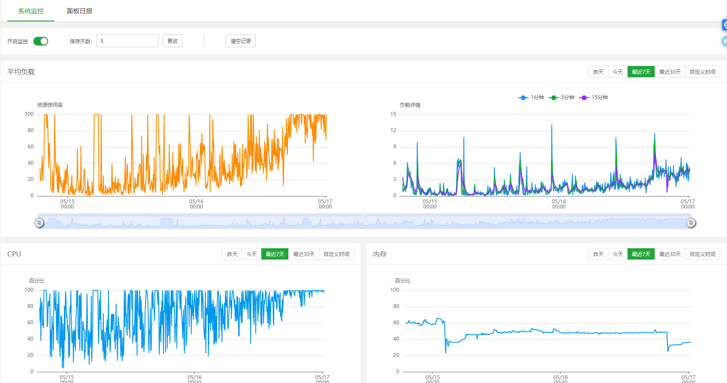Click the 更改 button
Viewport: 727px width, 383px height.
pyautogui.click(x=173, y=41)
